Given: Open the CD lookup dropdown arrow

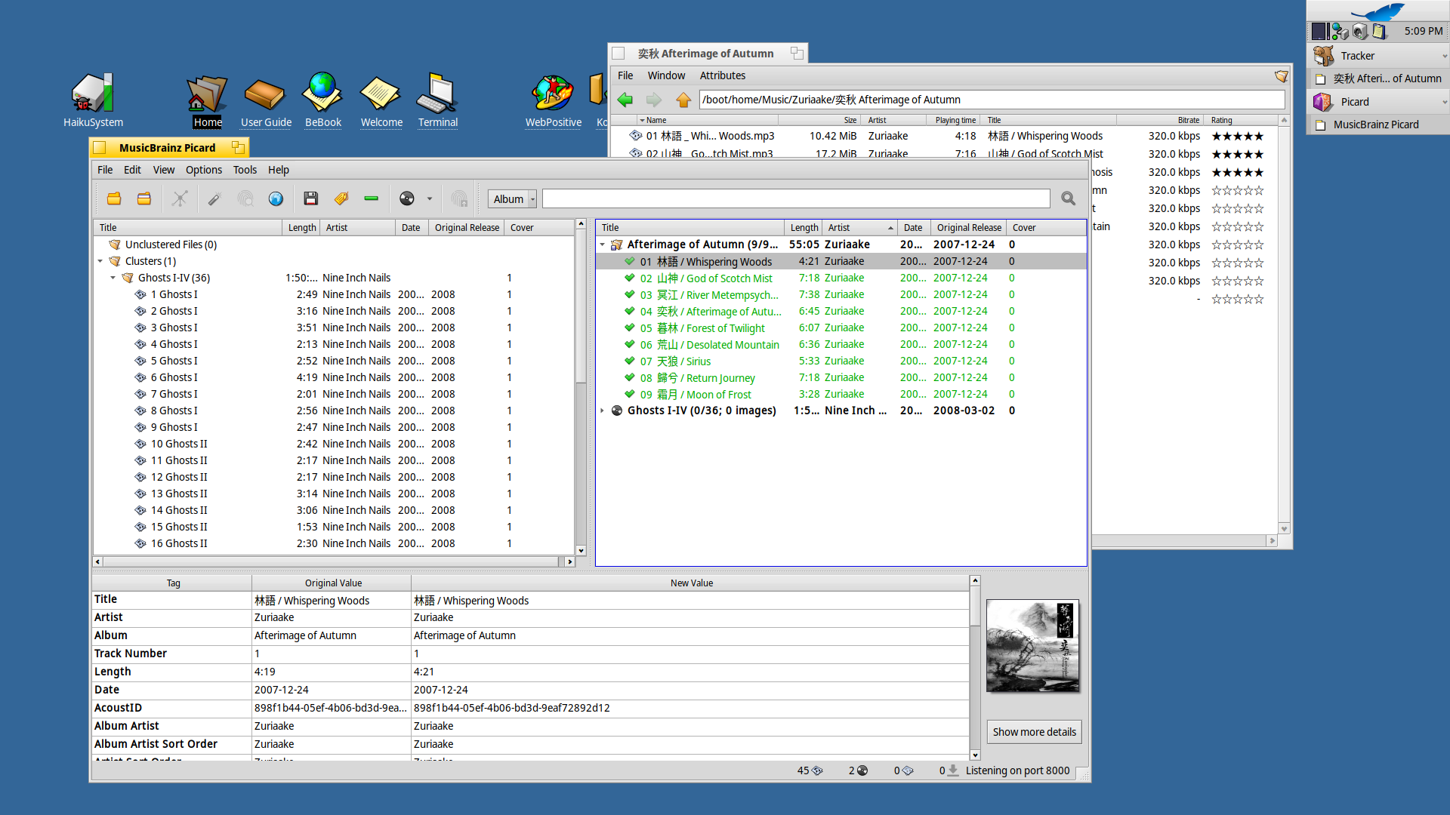Looking at the screenshot, I should pos(430,198).
